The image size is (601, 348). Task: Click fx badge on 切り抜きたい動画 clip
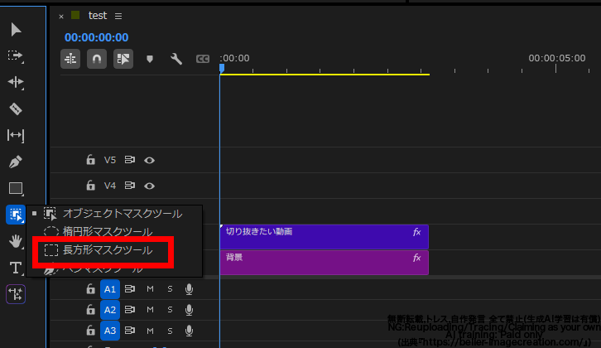point(416,232)
